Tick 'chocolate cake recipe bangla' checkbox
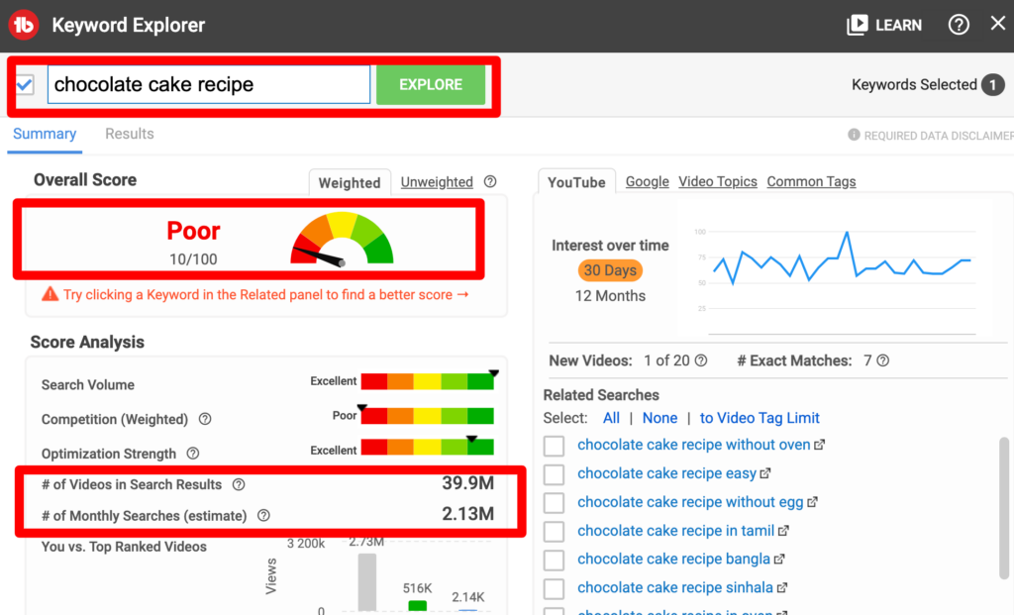 555,561
